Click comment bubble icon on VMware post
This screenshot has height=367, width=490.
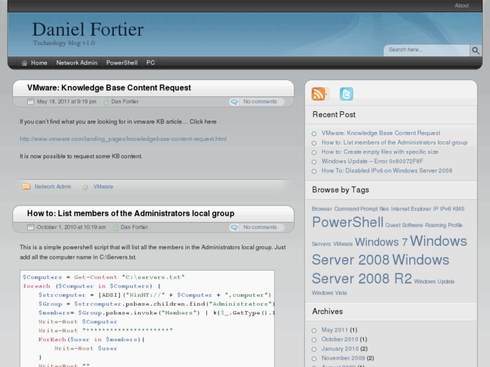[x=234, y=102]
